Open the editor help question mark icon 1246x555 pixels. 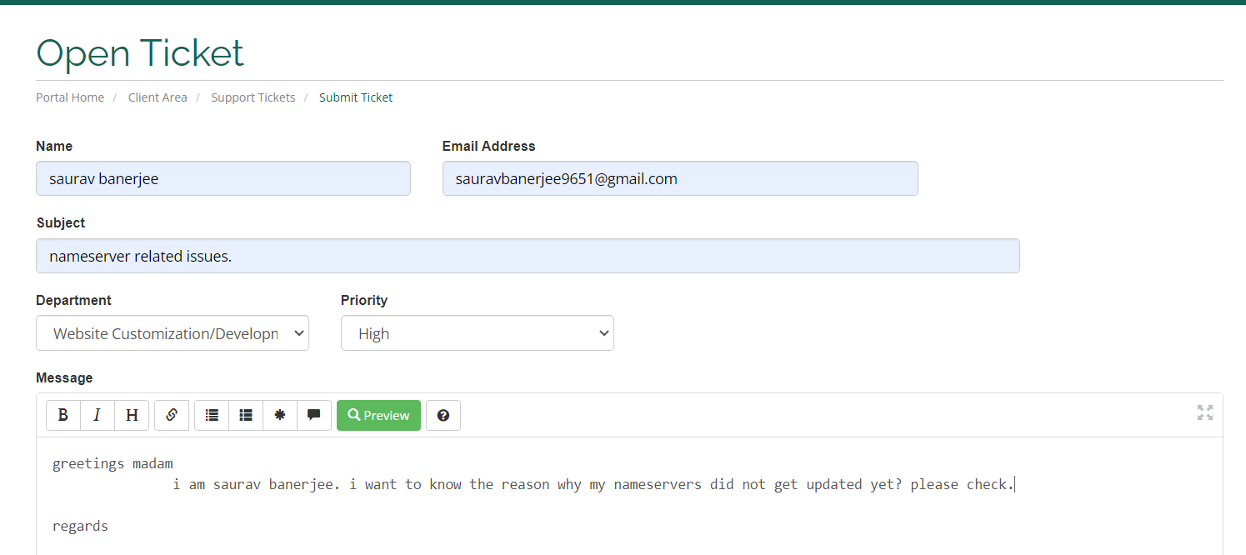[x=443, y=415]
